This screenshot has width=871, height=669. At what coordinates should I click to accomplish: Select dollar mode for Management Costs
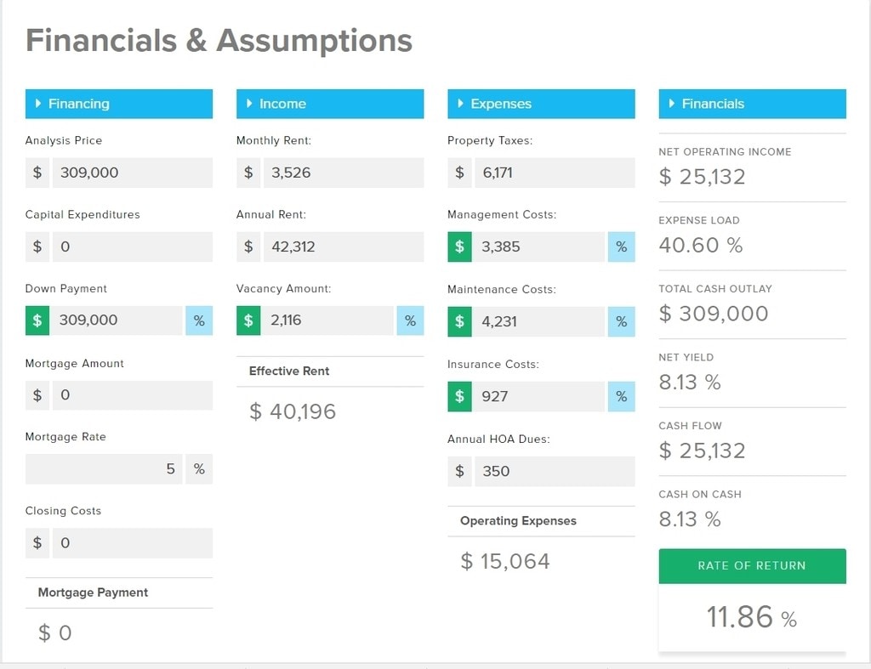pos(459,247)
